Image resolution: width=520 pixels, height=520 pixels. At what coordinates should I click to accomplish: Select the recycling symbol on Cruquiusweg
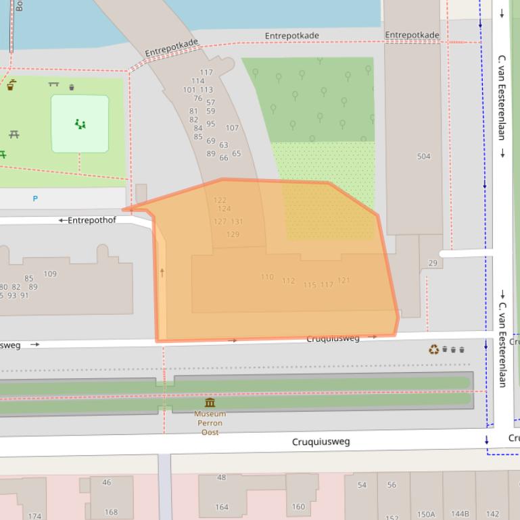point(433,349)
